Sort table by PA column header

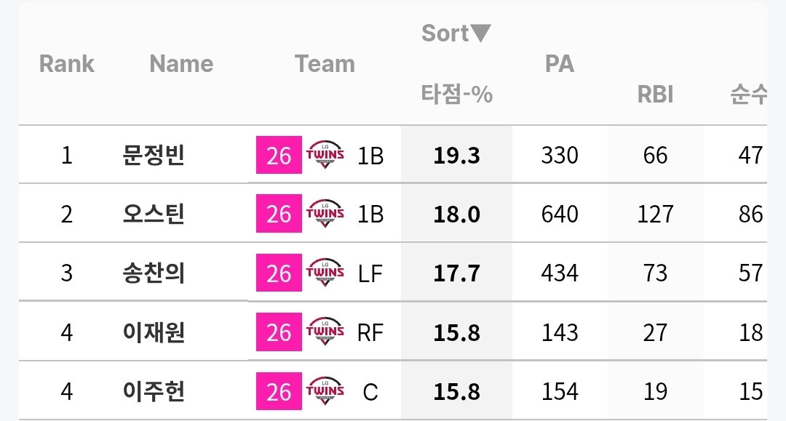560,63
